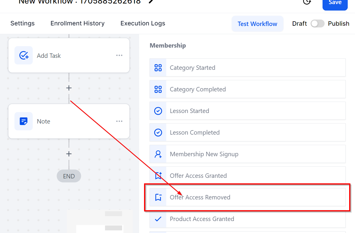Click the Test Workflow button
355x233 pixels.
(x=257, y=24)
